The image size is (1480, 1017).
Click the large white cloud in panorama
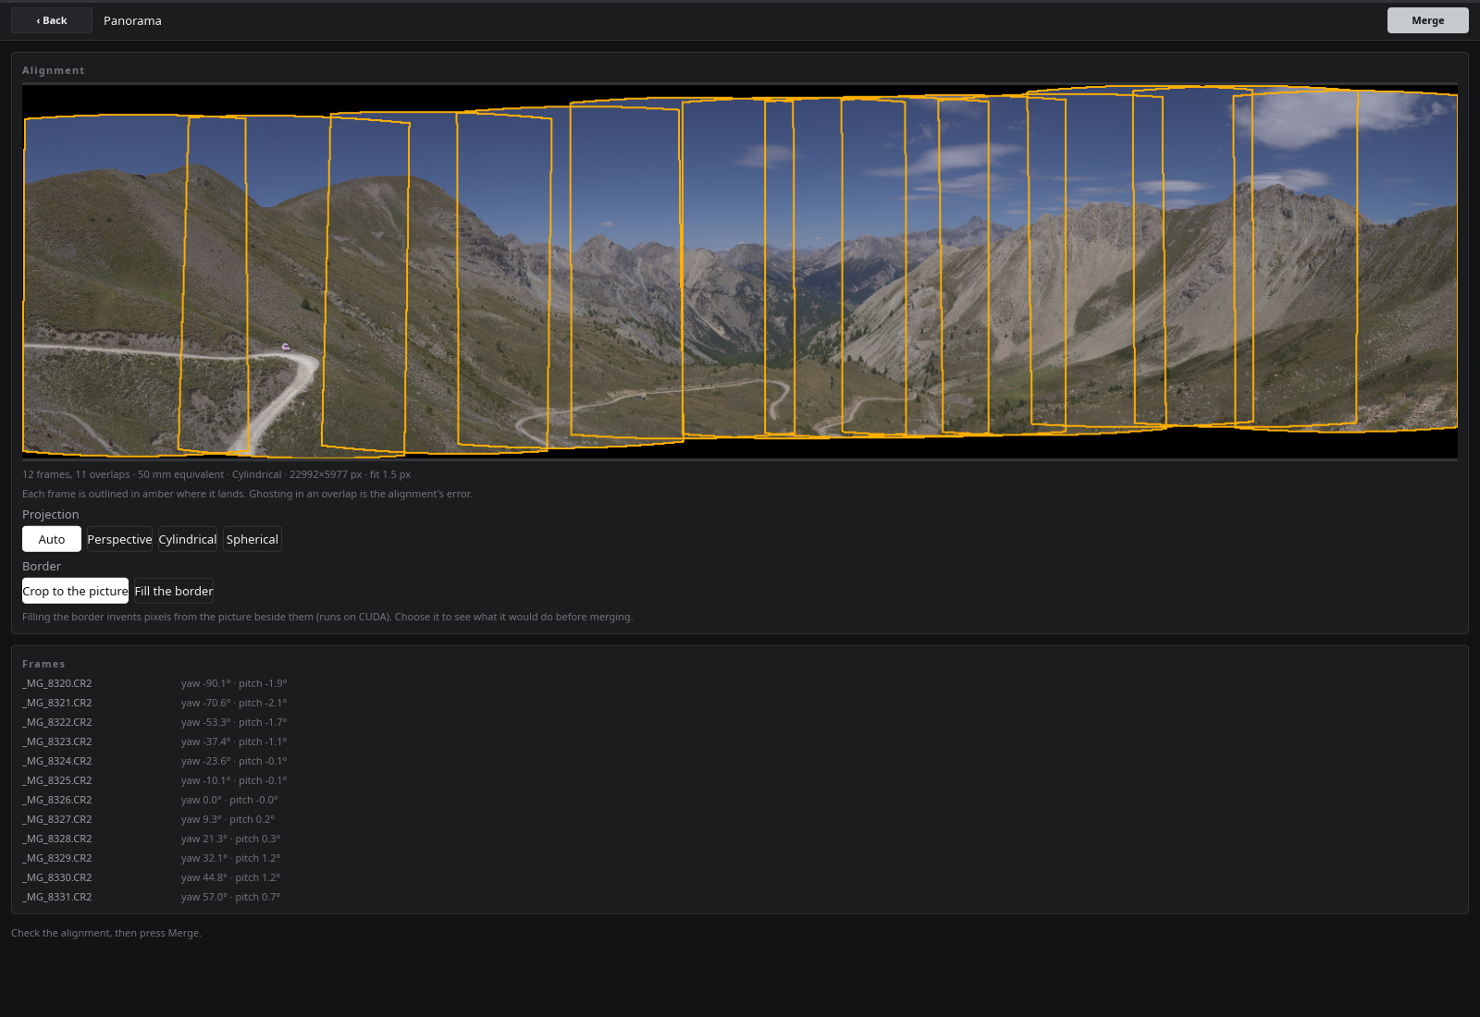1332,118
